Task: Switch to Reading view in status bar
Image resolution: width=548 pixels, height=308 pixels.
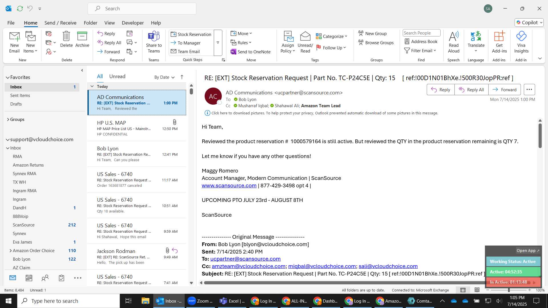Action: tap(477, 290)
